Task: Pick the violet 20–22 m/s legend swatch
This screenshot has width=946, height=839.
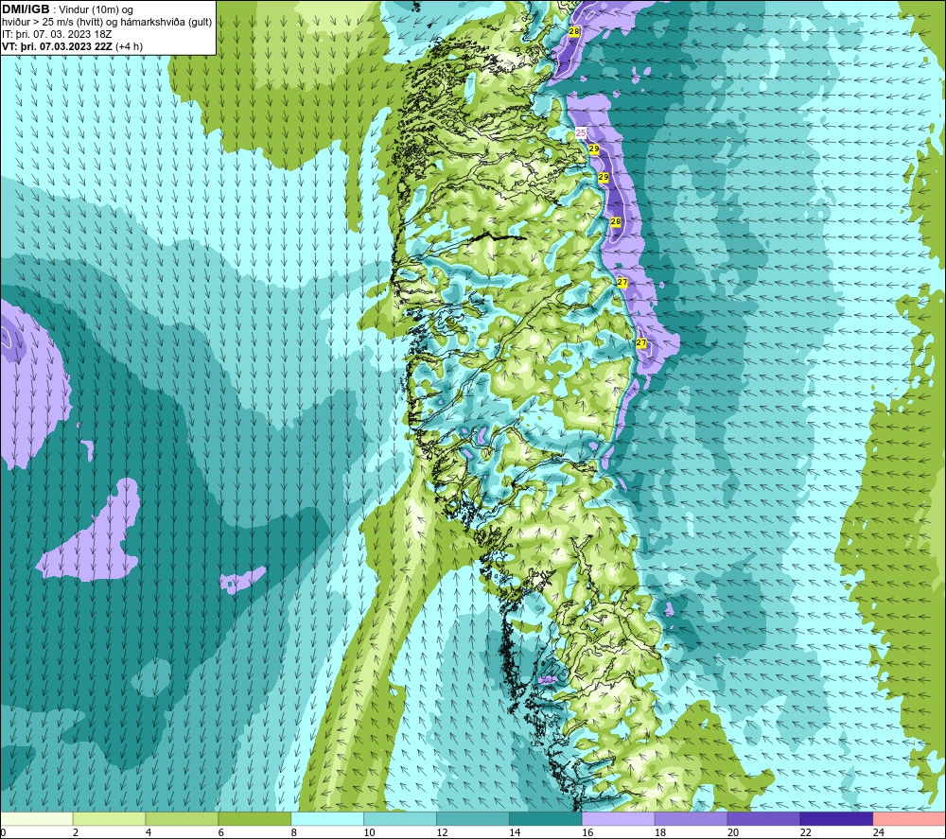Action: [x=763, y=818]
